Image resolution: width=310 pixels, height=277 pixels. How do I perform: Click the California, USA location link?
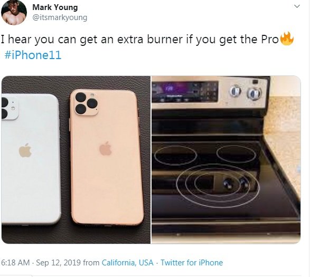127,263
